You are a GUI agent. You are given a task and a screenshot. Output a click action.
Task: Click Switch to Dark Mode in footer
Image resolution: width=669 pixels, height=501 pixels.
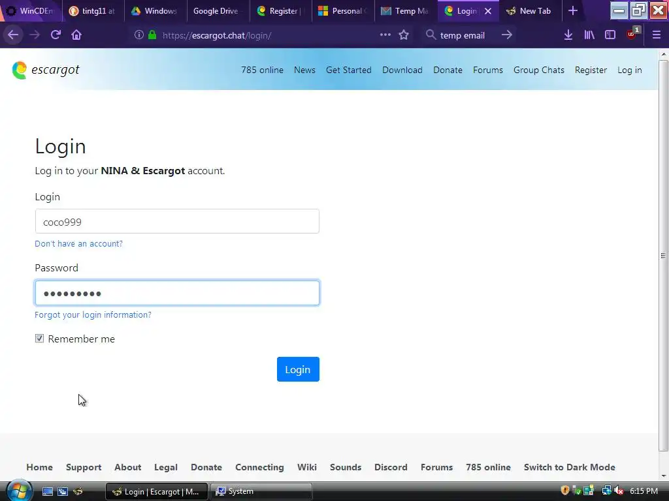(x=569, y=467)
